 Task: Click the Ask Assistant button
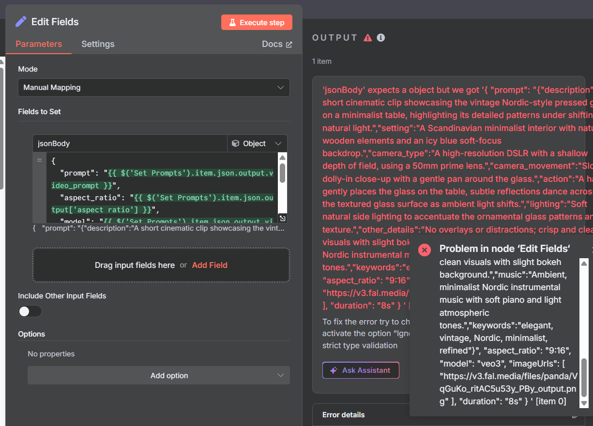361,370
